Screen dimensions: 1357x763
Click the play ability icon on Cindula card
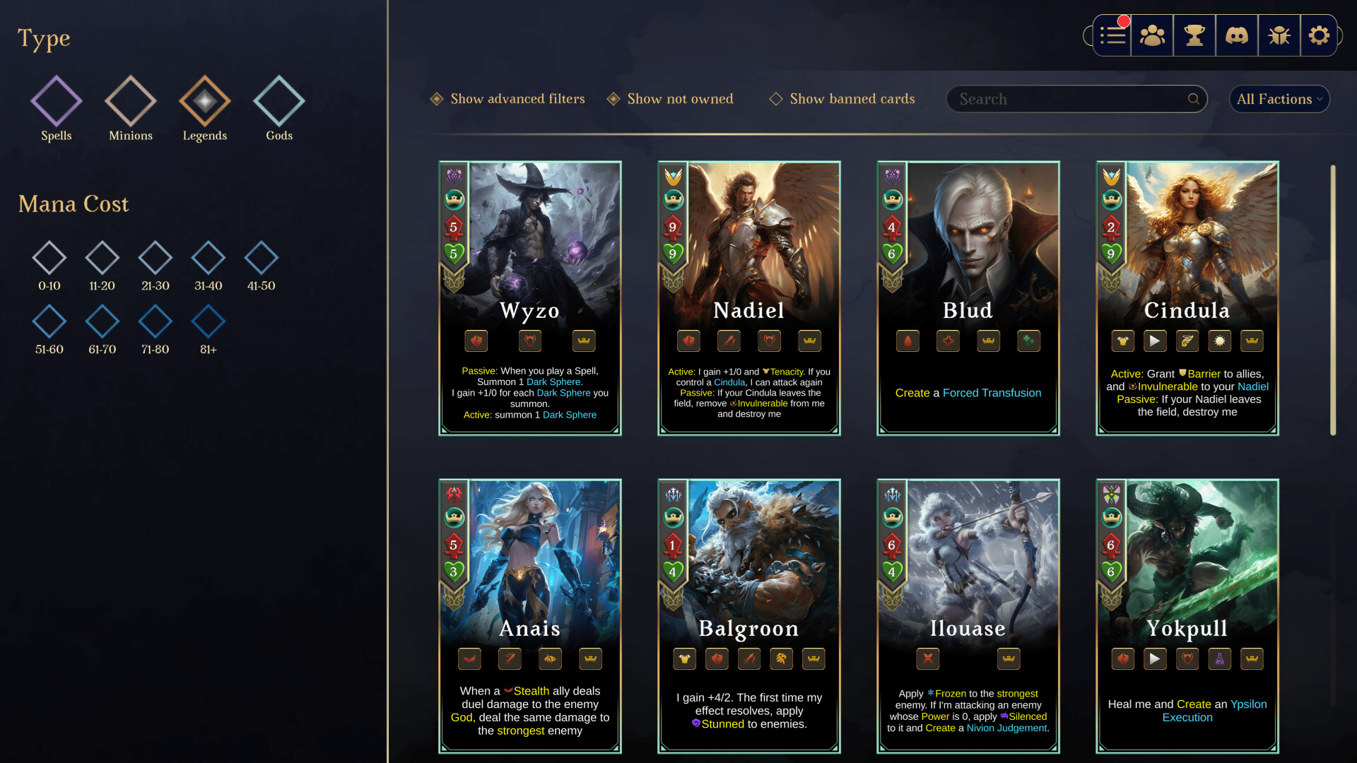[x=1155, y=341]
